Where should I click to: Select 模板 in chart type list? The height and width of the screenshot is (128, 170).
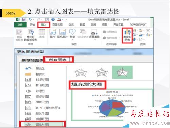pos(35,74)
